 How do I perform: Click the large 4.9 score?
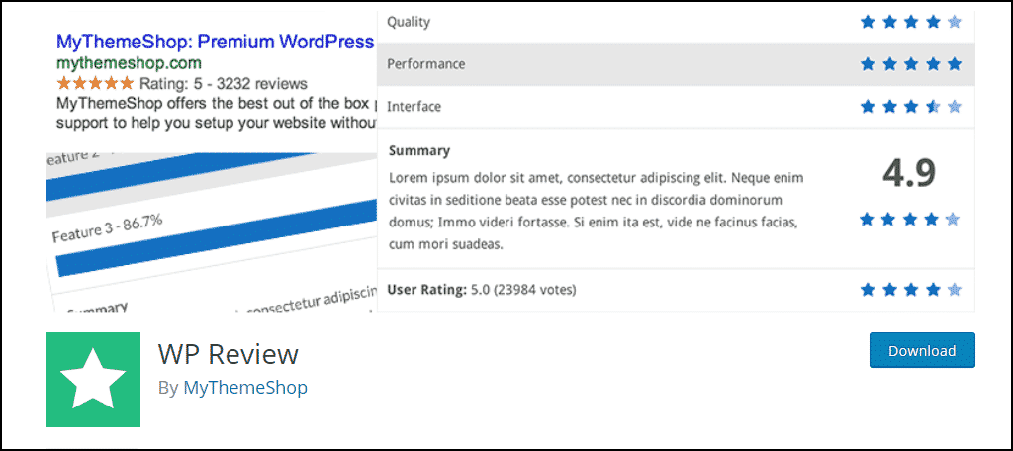910,174
